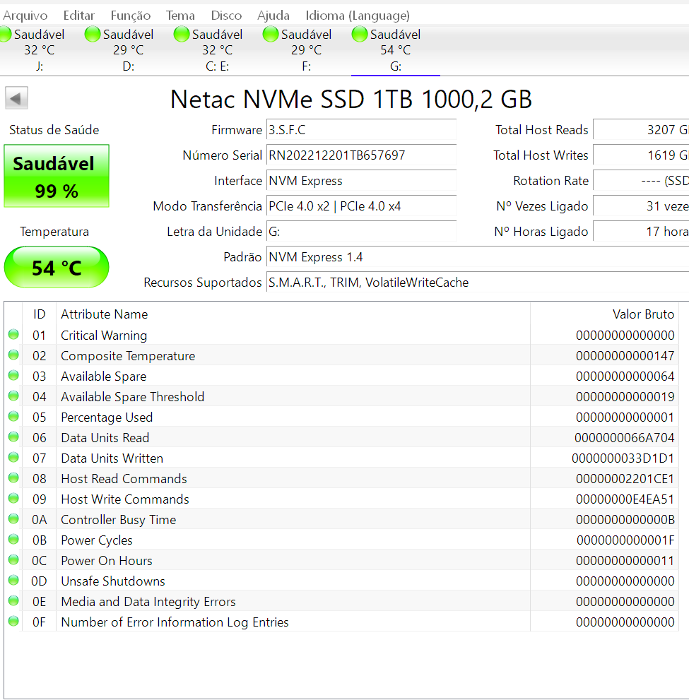Click raw value 0000000033D1D1
This screenshot has width=689, height=700.
pyautogui.click(x=623, y=458)
